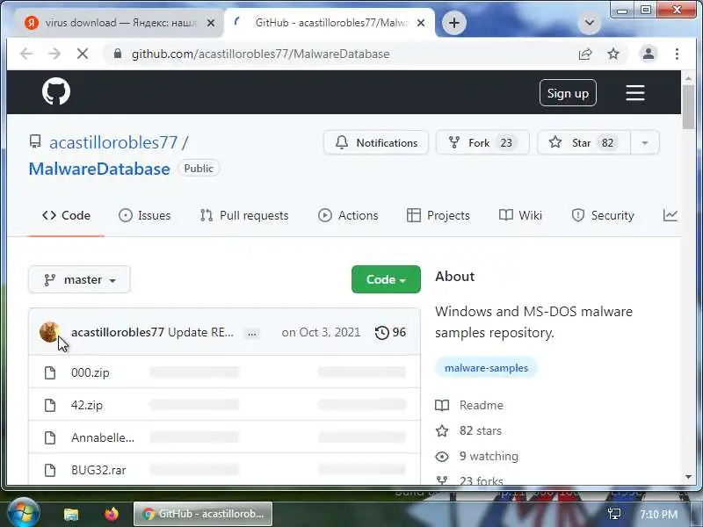Open the Update RE... commit message

point(201,332)
